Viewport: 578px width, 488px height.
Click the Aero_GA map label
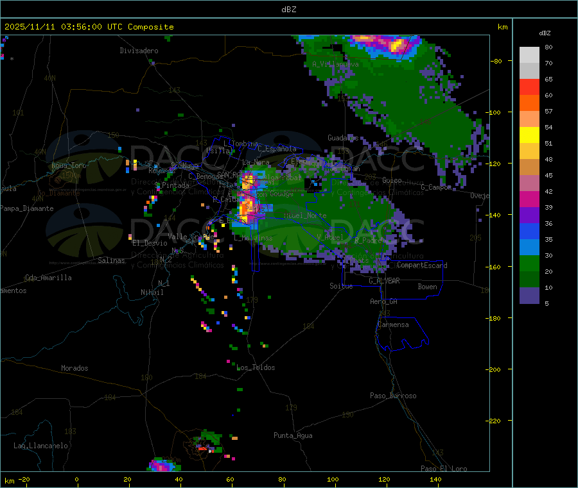(384, 301)
